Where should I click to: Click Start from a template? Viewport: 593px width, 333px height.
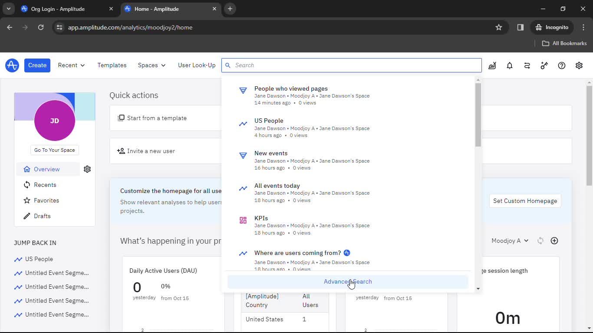tap(152, 118)
